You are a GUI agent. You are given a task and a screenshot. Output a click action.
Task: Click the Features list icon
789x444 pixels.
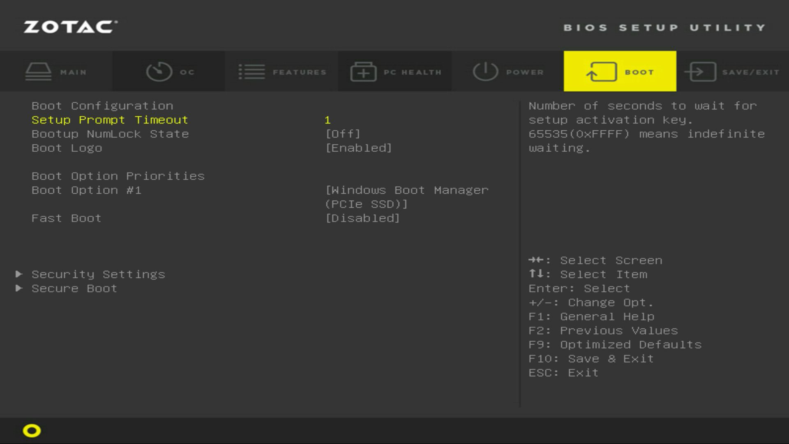pos(251,72)
